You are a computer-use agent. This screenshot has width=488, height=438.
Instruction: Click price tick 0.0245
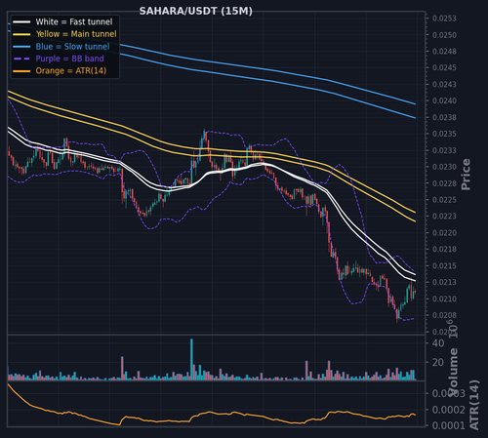point(444,68)
